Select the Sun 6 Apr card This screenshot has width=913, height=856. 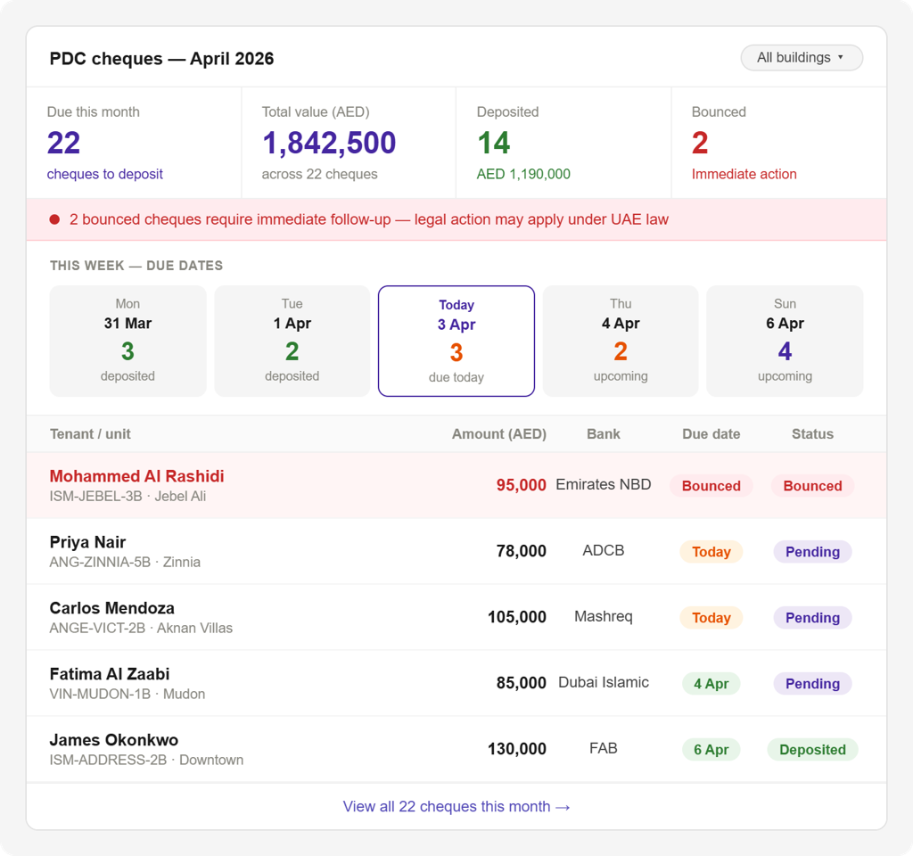(785, 342)
